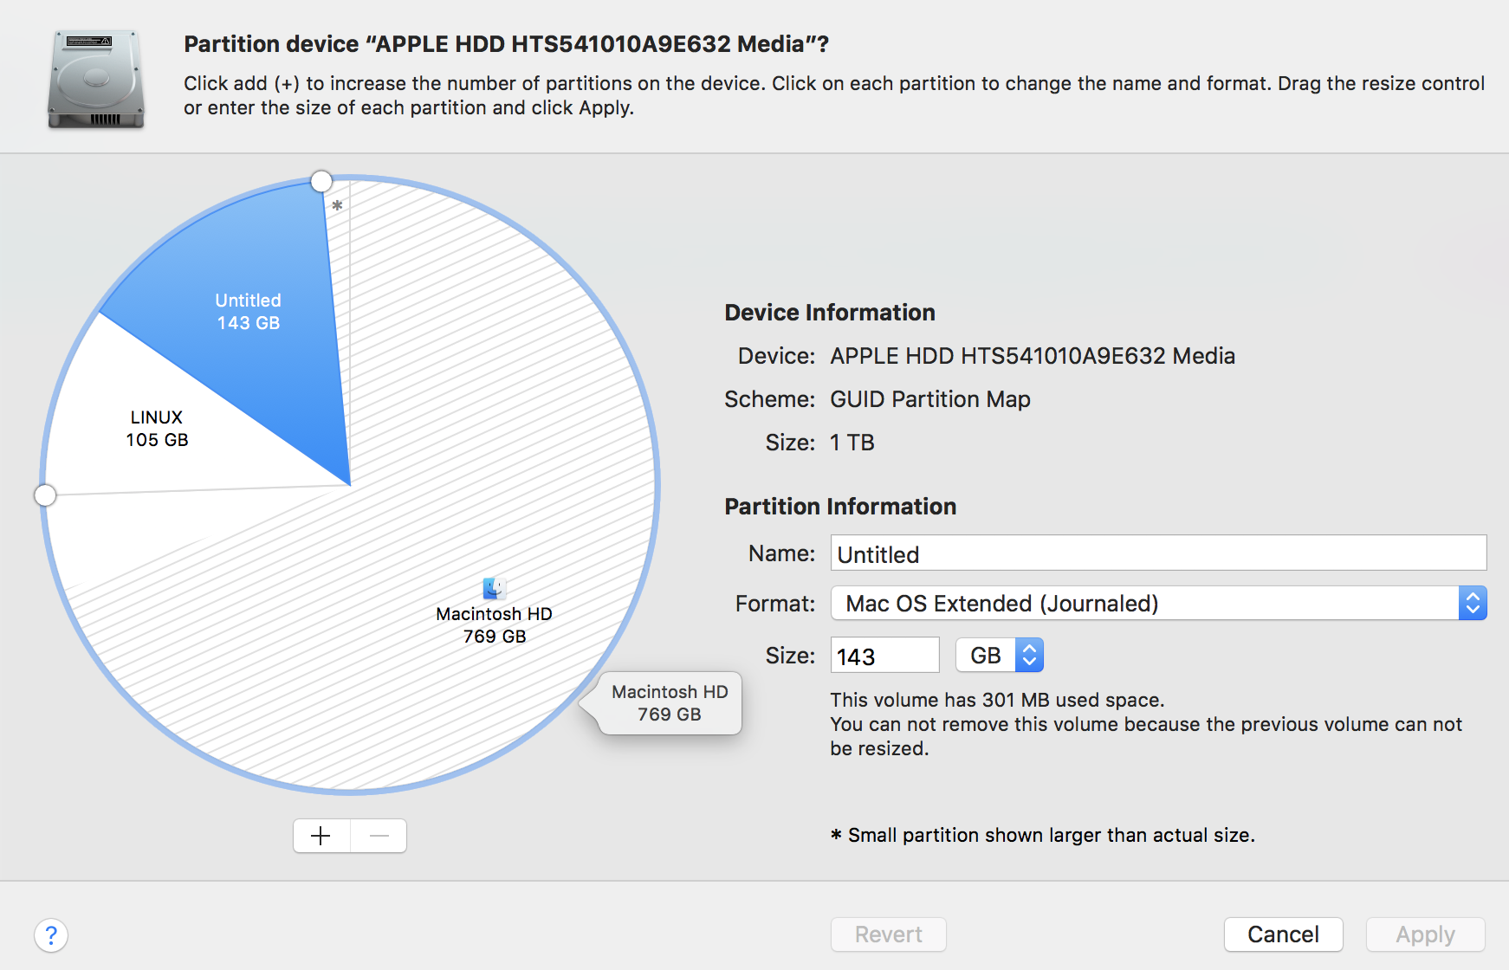Click the 'Partition device' dialog title

[506, 44]
